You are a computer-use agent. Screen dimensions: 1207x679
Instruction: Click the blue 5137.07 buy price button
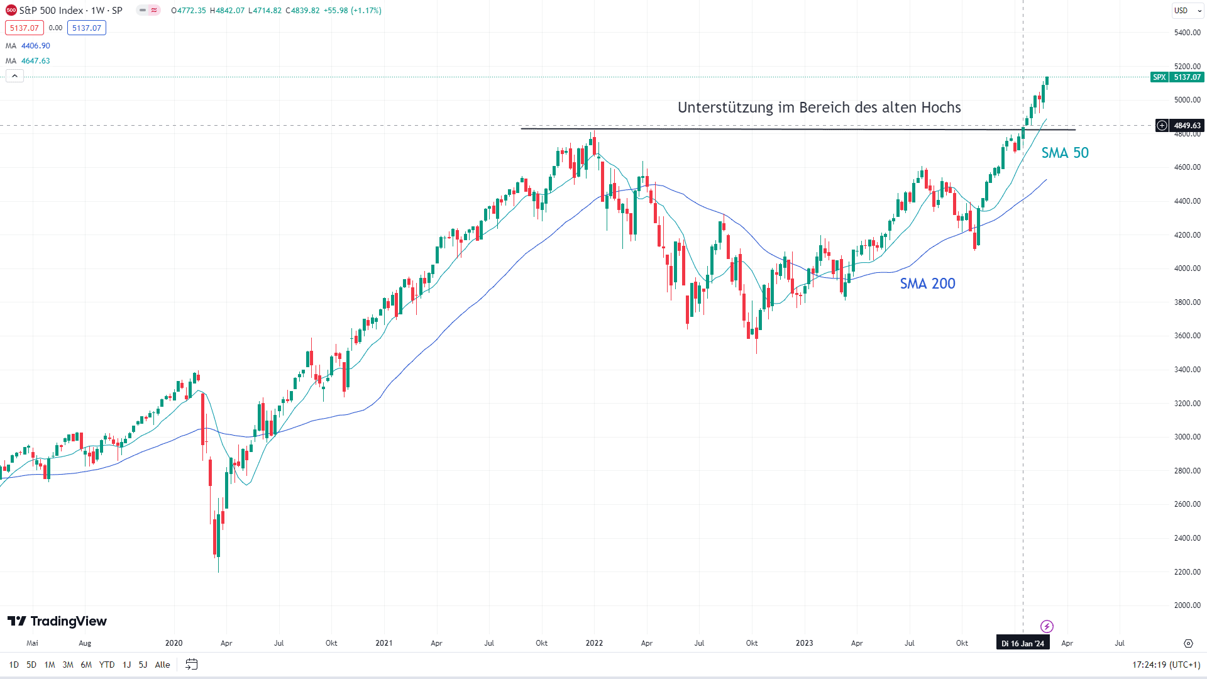tap(86, 28)
